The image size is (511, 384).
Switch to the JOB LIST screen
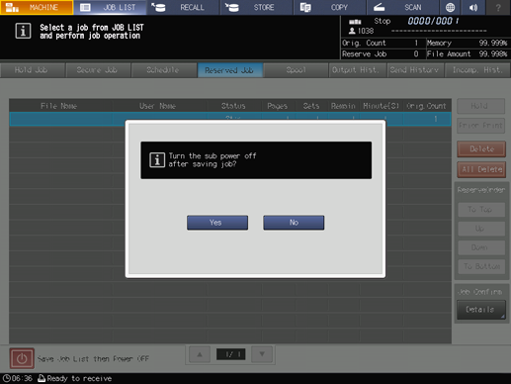click(110, 7)
